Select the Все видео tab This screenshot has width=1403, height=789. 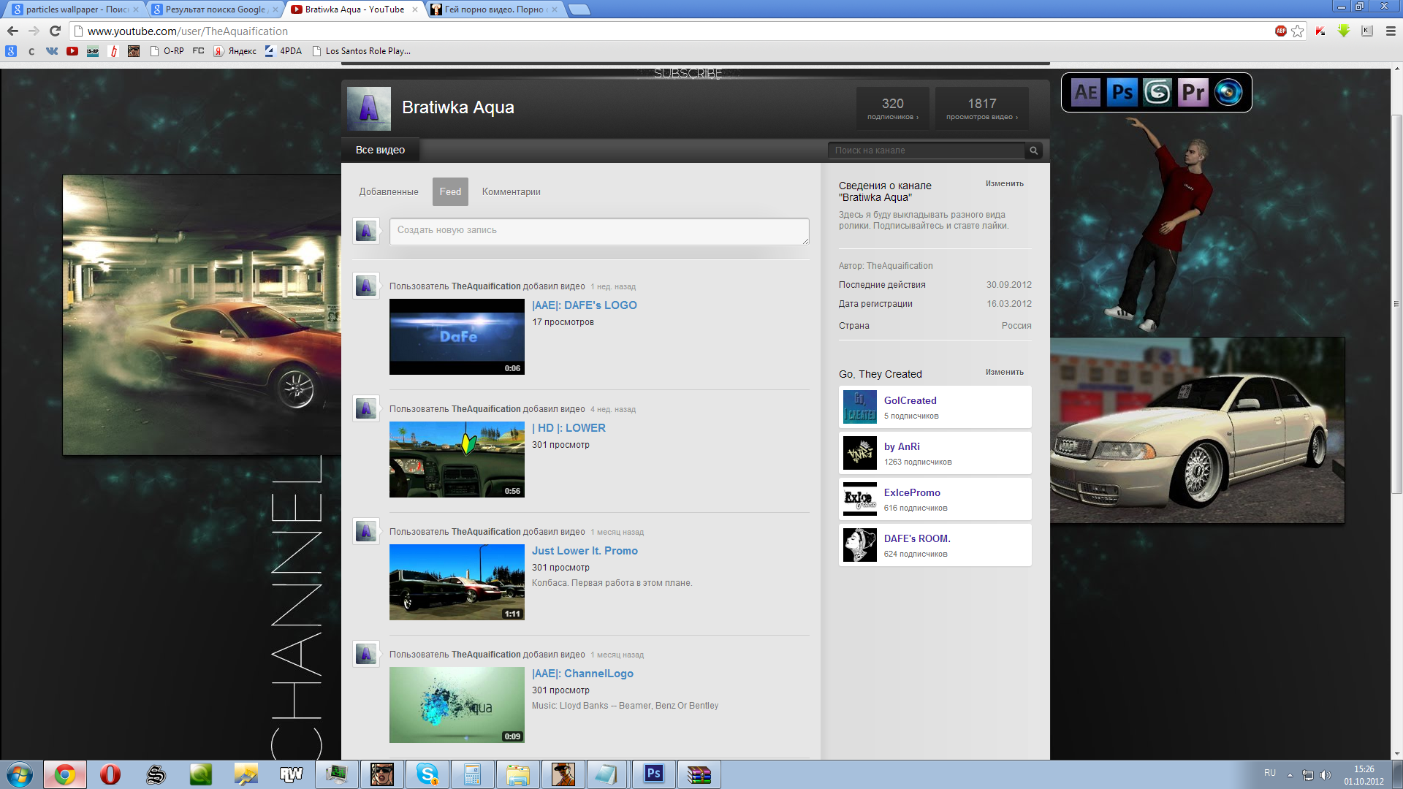click(380, 150)
